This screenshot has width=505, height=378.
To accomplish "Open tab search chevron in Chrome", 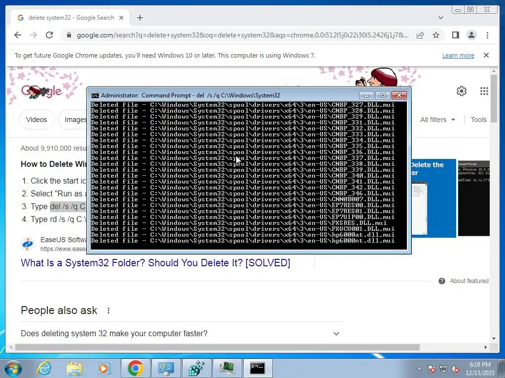I will click(x=441, y=18).
